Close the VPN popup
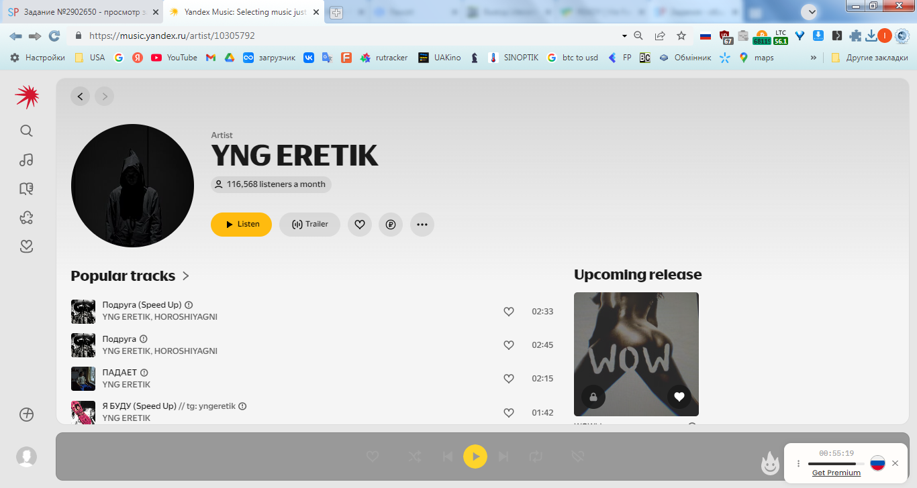The image size is (917, 488). (x=895, y=463)
